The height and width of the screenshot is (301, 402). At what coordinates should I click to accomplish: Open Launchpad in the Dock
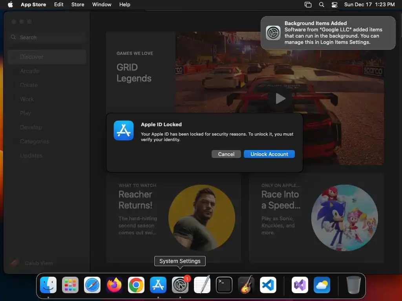point(70,285)
